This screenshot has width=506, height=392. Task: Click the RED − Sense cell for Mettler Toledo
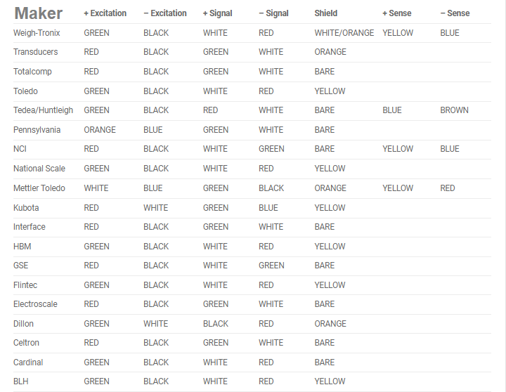(x=448, y=188)
